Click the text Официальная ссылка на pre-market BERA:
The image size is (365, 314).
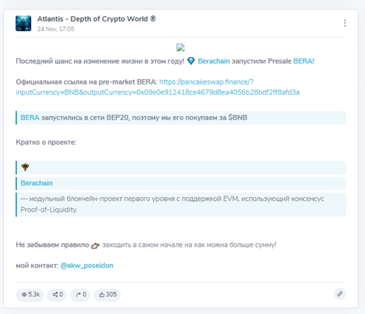click(86, 82)
